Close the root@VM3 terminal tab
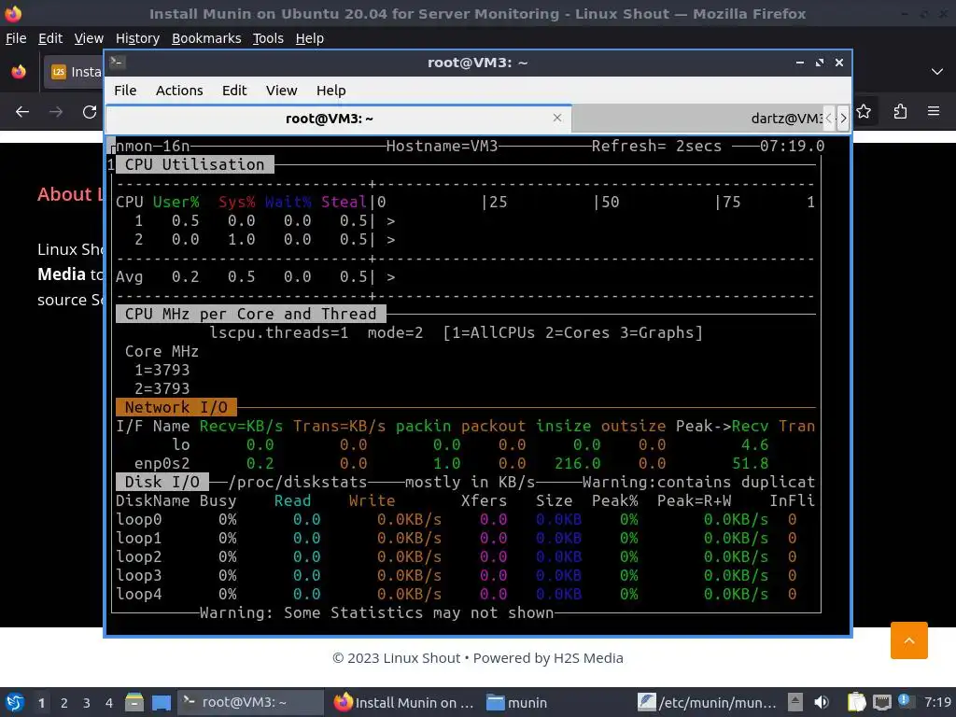The image size is (956, 717). tap(556, 118)
